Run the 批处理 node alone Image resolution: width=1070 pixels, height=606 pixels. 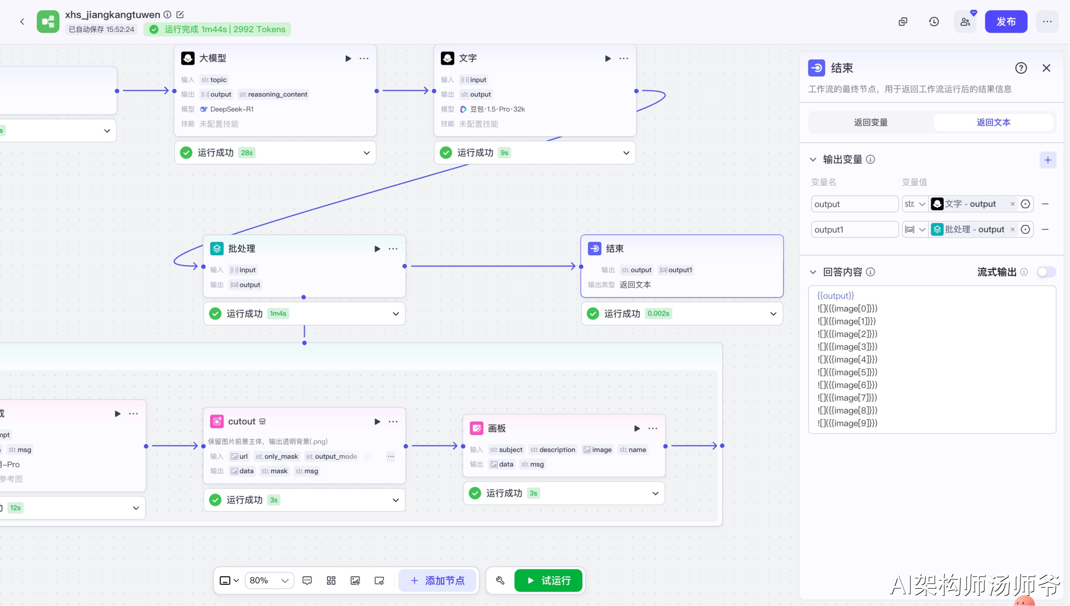(x=377, y=249)
